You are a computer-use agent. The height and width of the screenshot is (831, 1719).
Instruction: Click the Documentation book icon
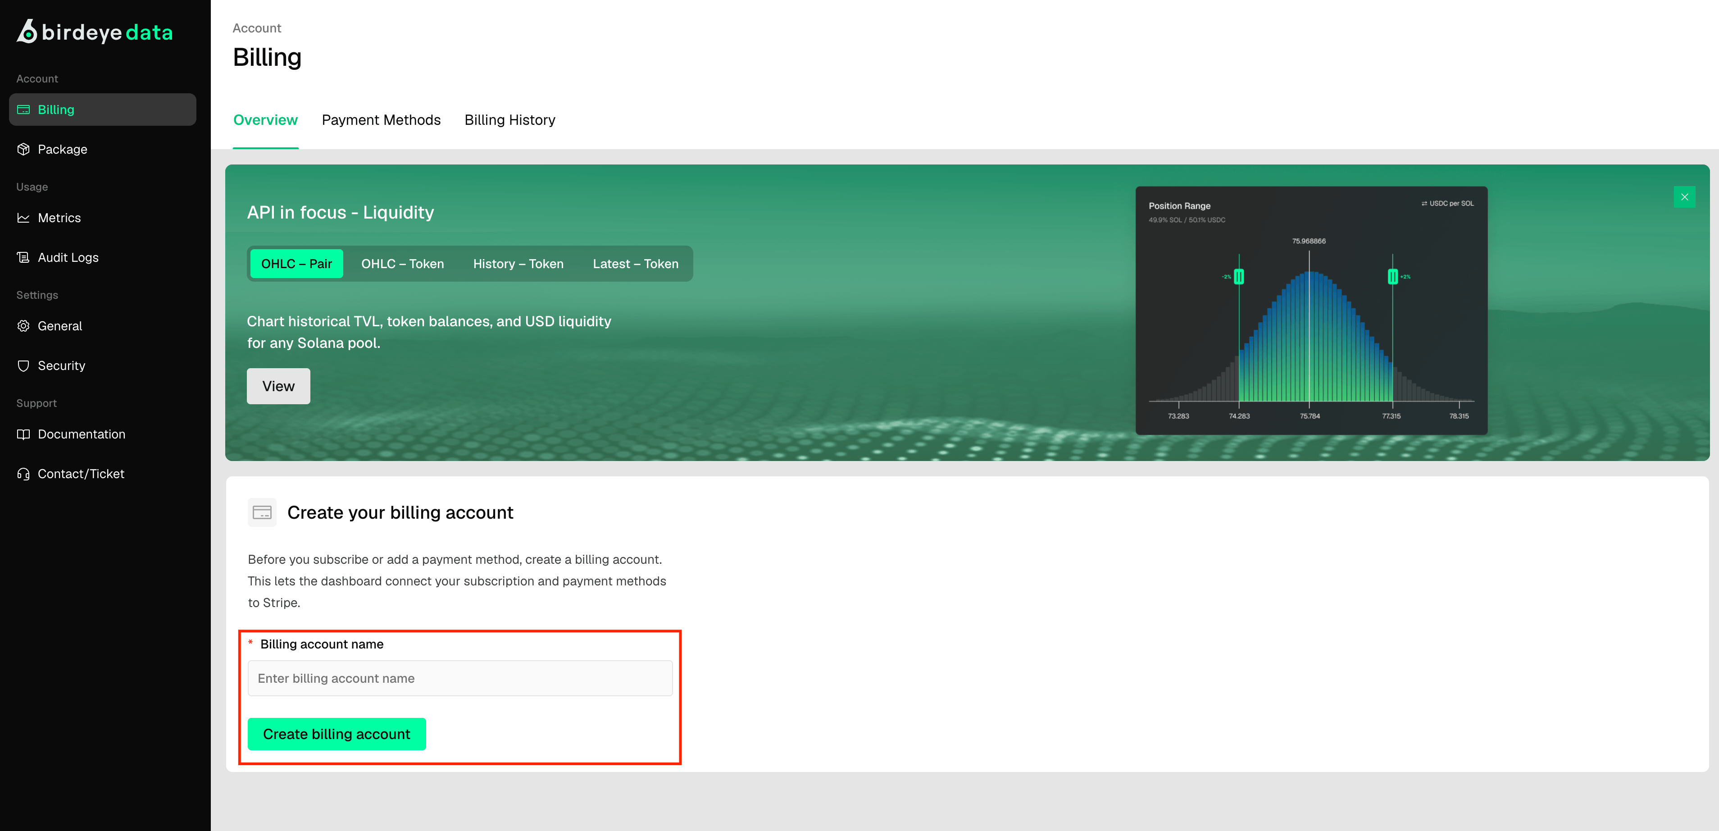click(23, 434)
